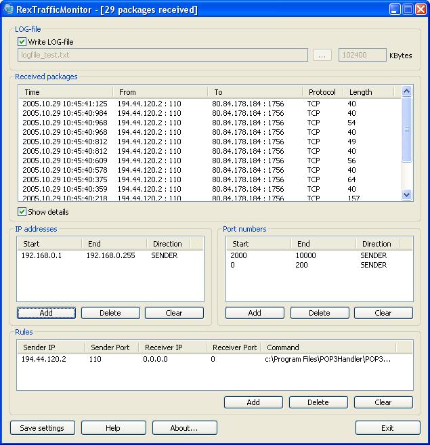Click the received packages scroll down arrow
The image size is (430, 445).
(x=406, y=194)
